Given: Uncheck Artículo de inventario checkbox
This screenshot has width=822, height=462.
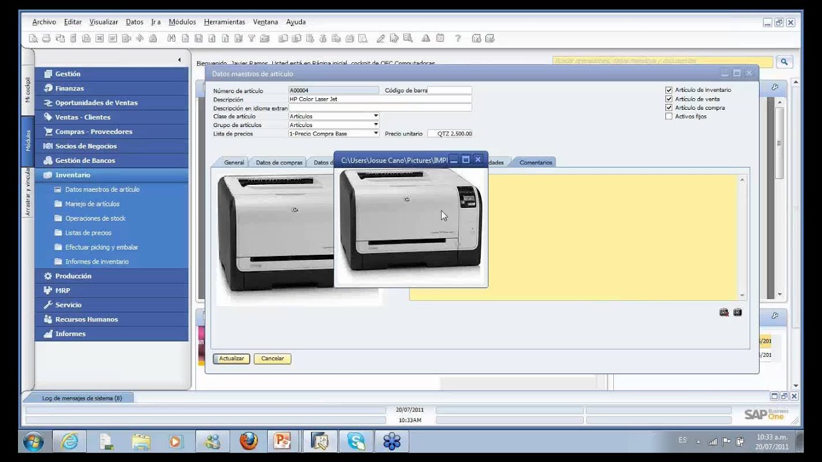Looking at the screenshot, I should pos(669,90).
